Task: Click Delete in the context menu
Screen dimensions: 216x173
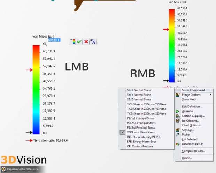Action: [187, 158]
